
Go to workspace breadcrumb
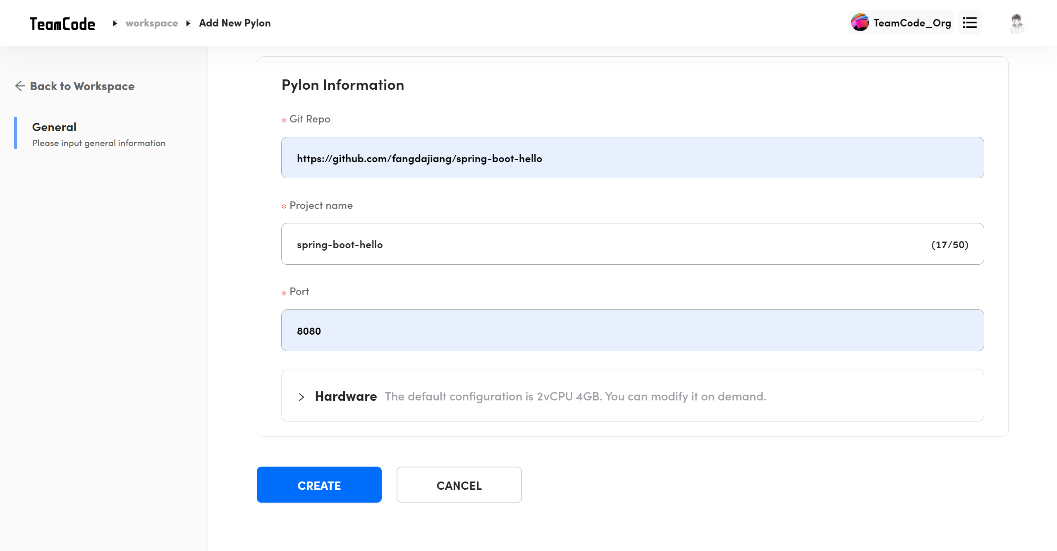tap(152, 23)
